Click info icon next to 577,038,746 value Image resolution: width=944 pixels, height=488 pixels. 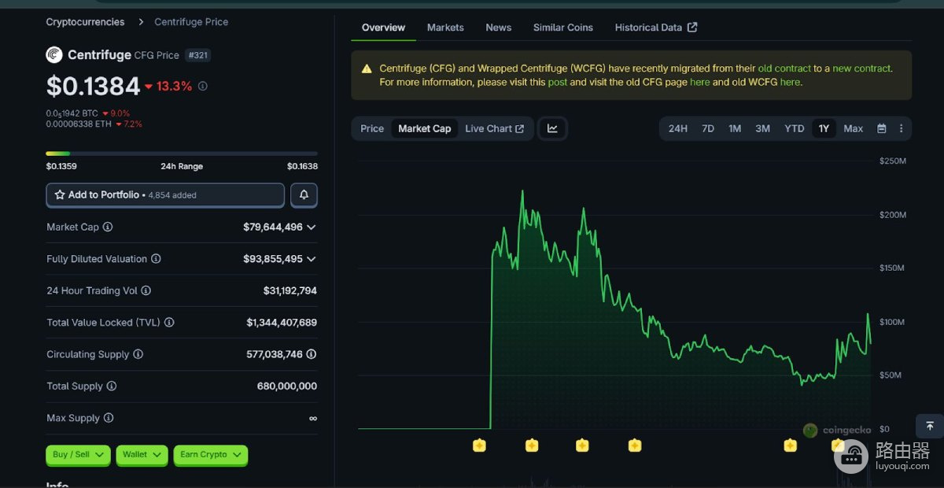312,354
